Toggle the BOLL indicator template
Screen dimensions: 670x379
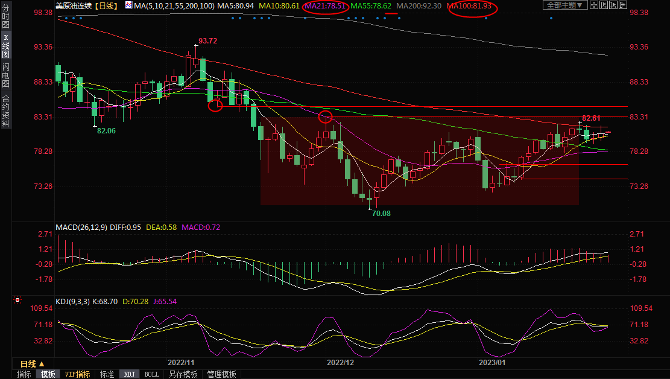click(x=152, y=374)
